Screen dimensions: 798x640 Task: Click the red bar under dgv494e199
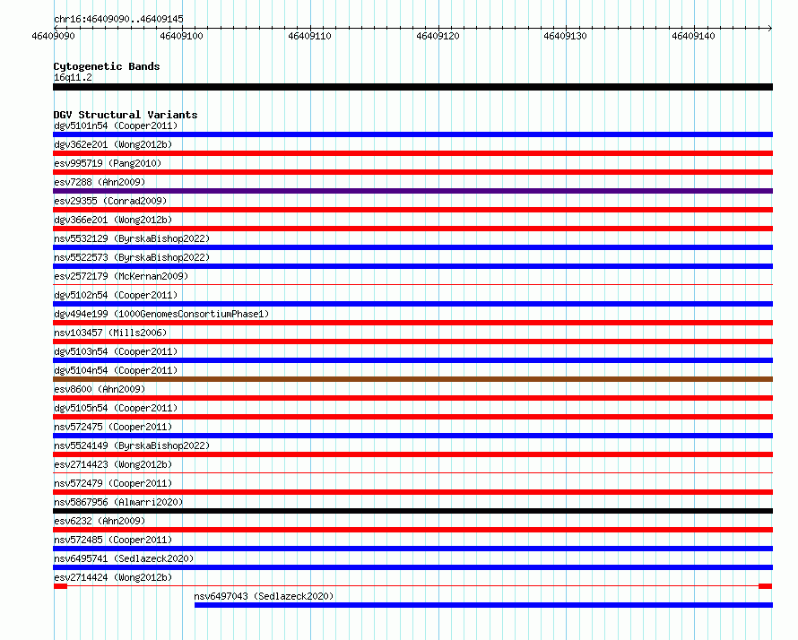[x=412, y=323]
